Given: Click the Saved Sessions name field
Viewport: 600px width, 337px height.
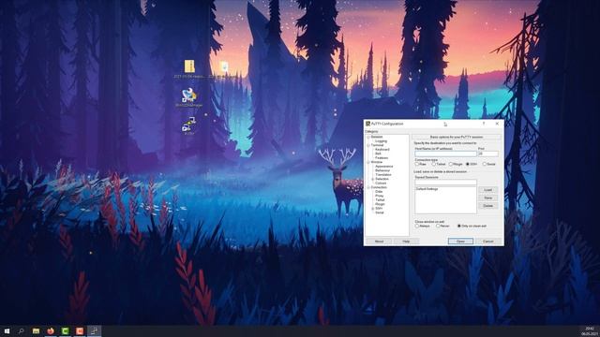Looking at the screenshot, I should [446, 183].
